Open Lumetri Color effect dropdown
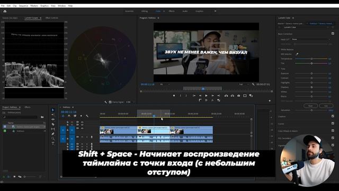The width and height of the screenshot is (339, 191). coord(306,27)
